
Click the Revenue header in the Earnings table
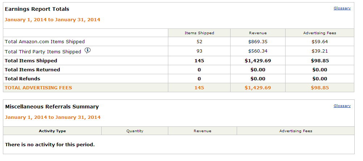click(x=258, y=33)
